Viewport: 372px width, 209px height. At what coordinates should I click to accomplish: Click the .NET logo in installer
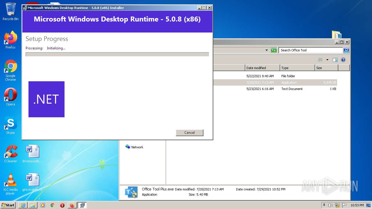pos(46,99)
